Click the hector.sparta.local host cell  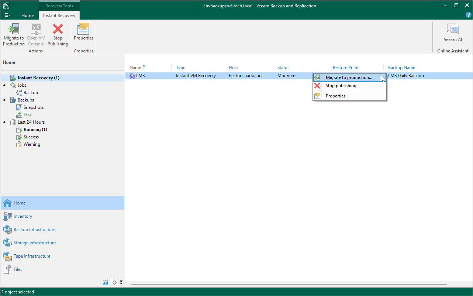[x=246, y=76]
